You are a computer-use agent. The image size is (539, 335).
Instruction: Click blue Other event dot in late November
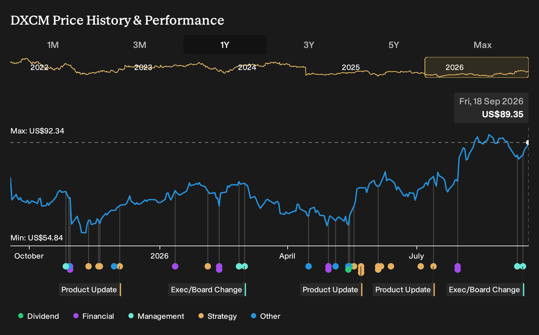pyautogui.click(x=114, y=266)
